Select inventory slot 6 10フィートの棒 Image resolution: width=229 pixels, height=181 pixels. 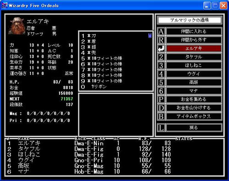point(102,64)
